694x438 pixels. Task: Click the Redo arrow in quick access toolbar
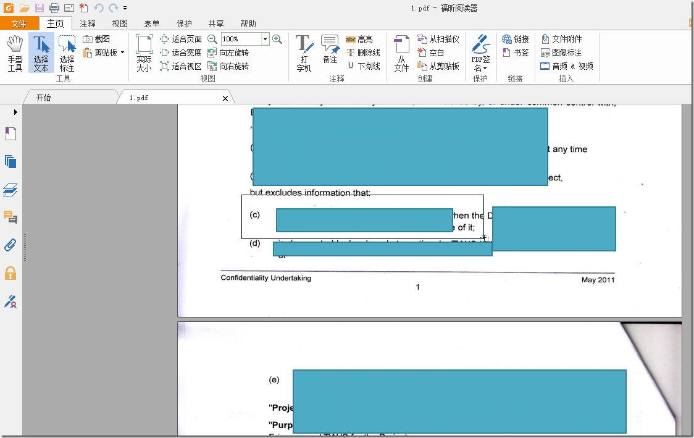[x=114, y=7]
